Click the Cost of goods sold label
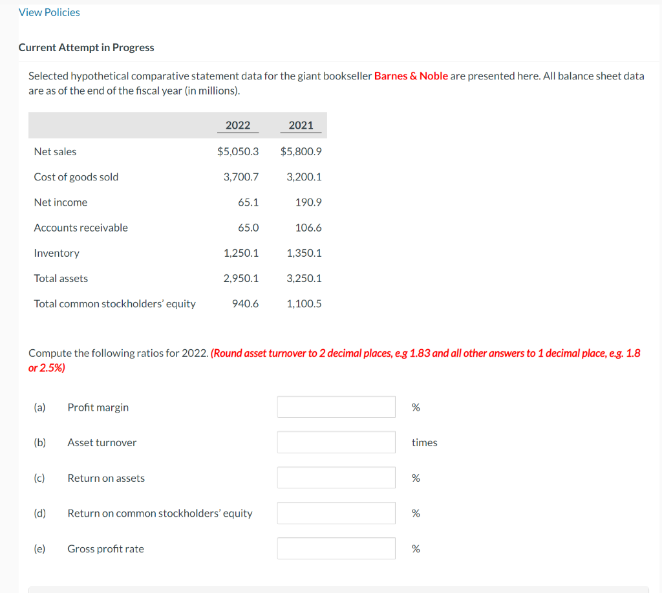 point(76,177)
